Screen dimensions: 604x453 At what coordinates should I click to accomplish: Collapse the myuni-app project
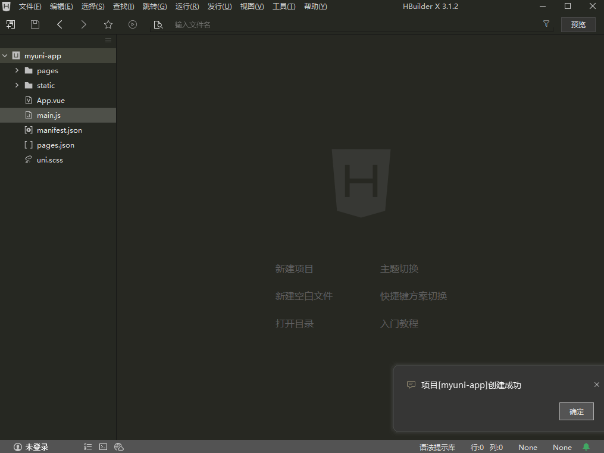coord(5,56)
